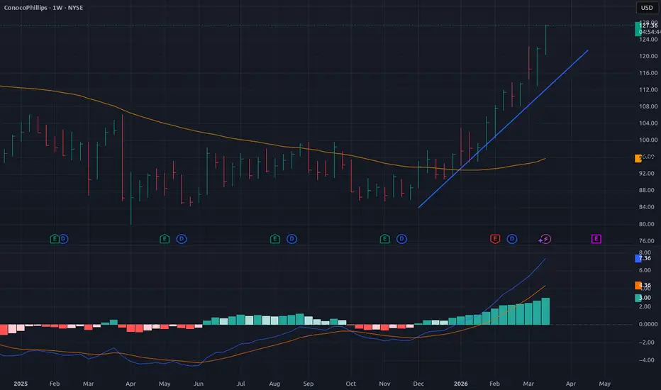Screen dimensions: 661x390
Task: Click the Oct label on the time axis
Action: tap(351, 384)
